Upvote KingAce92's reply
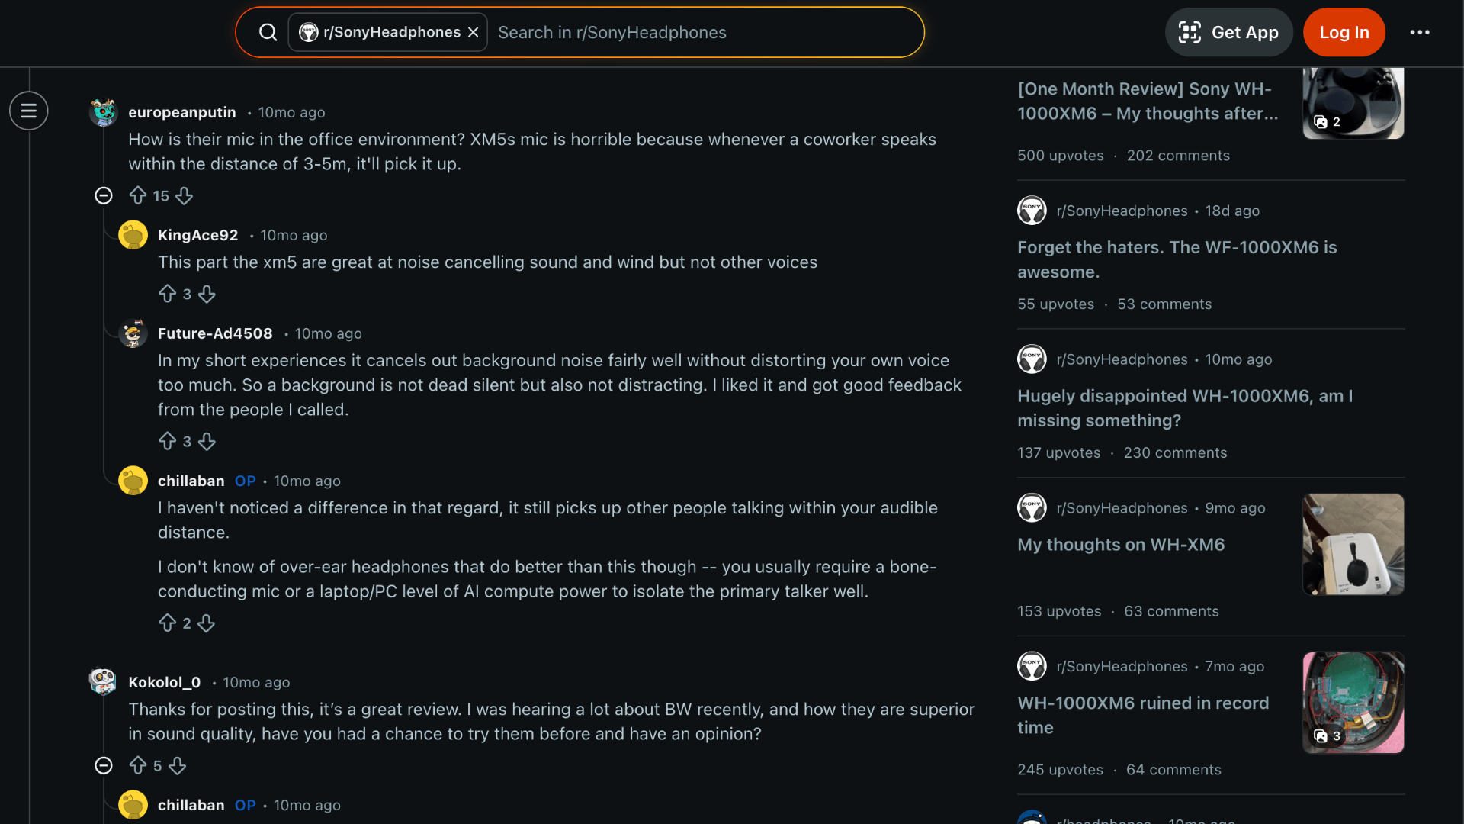The image size is (1464, 824). pos(167,294)
